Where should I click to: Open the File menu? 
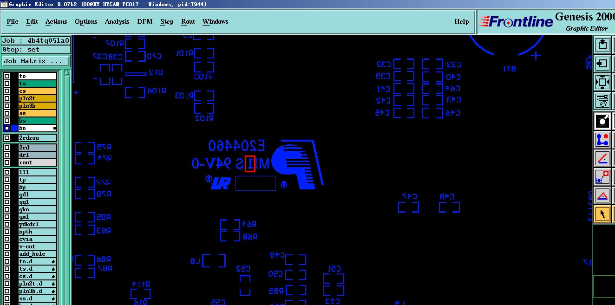click(13, 21)
